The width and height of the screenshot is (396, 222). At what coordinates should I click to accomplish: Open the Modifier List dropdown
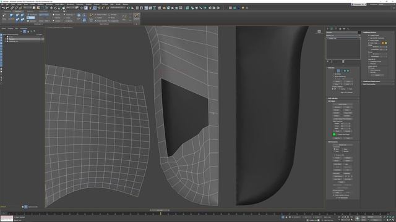tap(343, 36)
